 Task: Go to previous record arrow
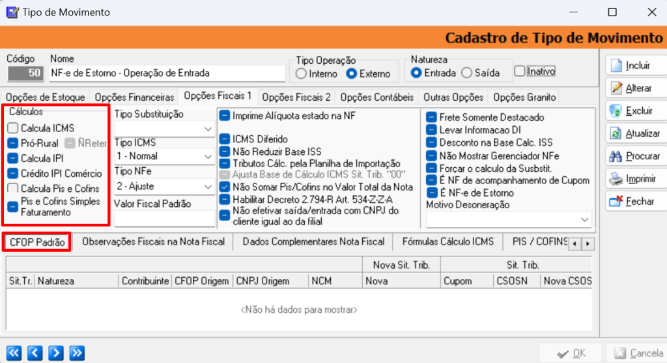pyautogui.click(x=35, y=353)
